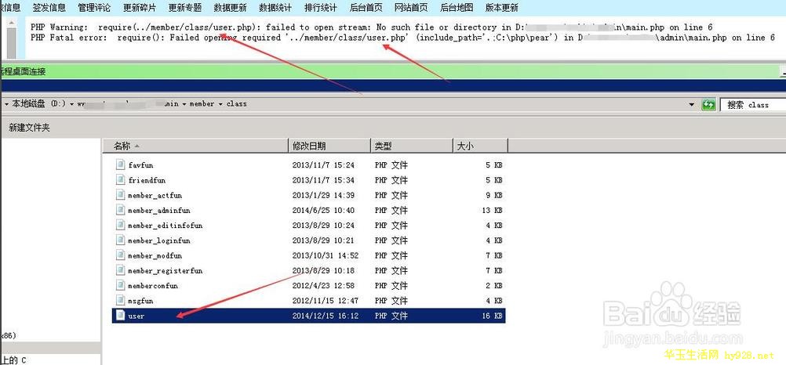This screenshot has height=365, width=786.
Task: Expand the breadcrumb arrow after member folder
Action: click(220, 104)
